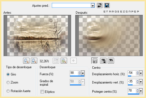Select the Giro radio button

(8, 74)
